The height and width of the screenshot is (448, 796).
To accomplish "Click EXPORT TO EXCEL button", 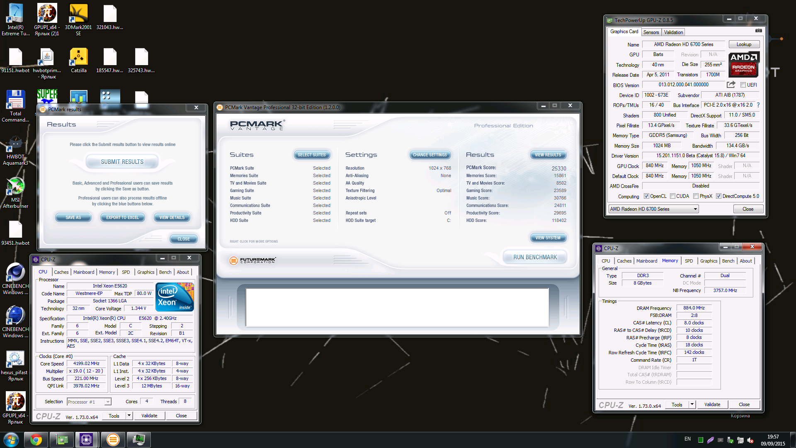I will 122,217.
